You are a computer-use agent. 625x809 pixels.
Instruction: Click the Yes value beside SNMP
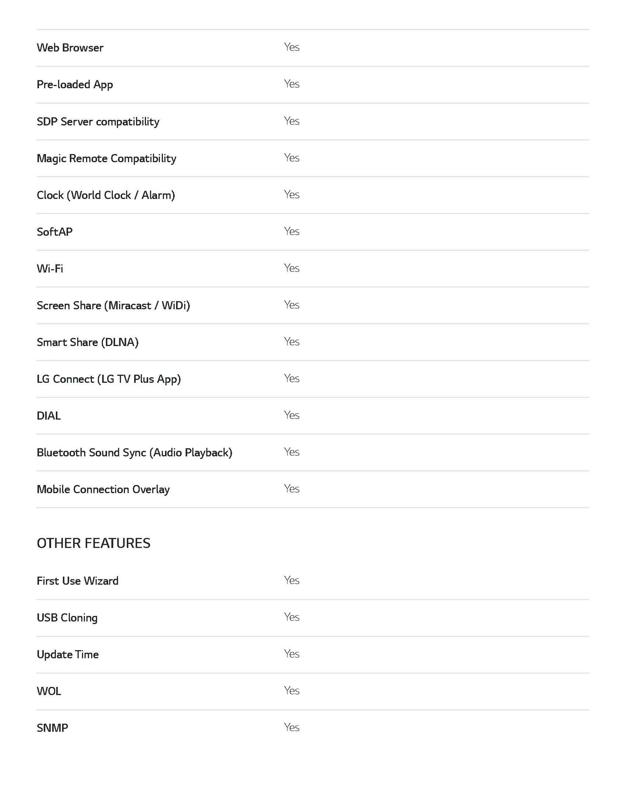pyautogui.click(x=292, y=727)
